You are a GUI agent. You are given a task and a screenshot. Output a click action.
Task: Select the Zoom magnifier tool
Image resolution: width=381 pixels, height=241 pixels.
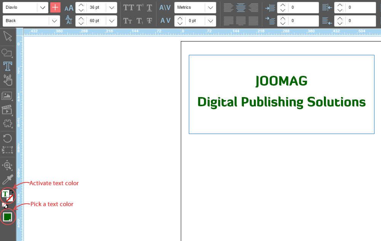click(8, 165)
